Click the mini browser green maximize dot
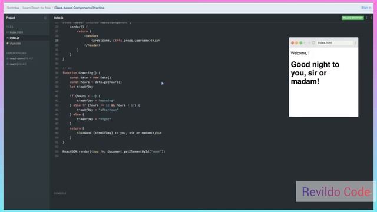The image size is (377, 212). (x=301, y=43)
